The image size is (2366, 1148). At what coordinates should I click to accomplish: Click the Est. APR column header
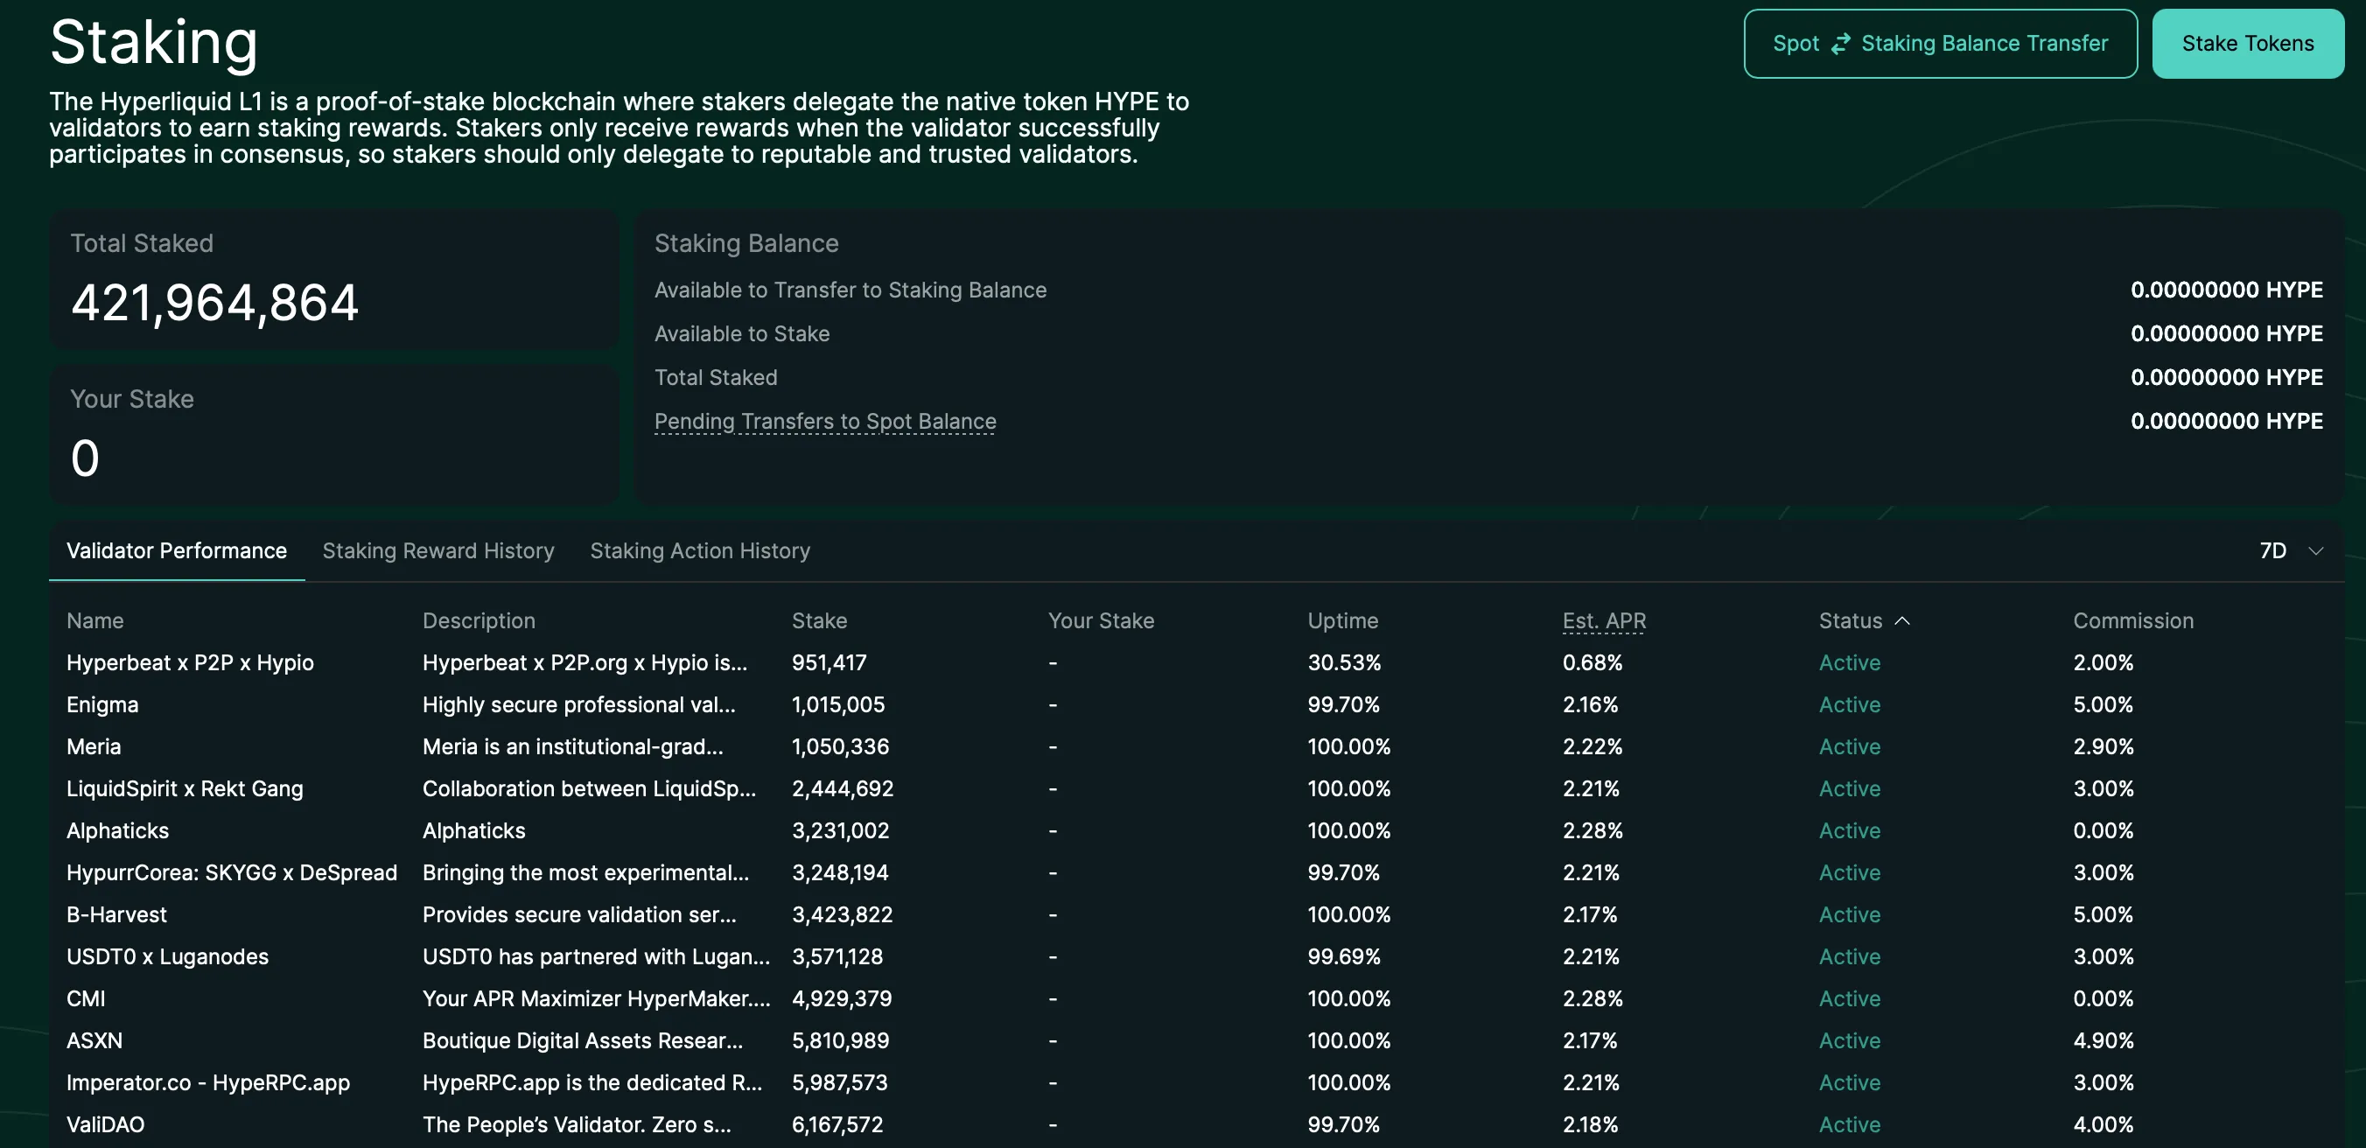tap(1605, 621)
